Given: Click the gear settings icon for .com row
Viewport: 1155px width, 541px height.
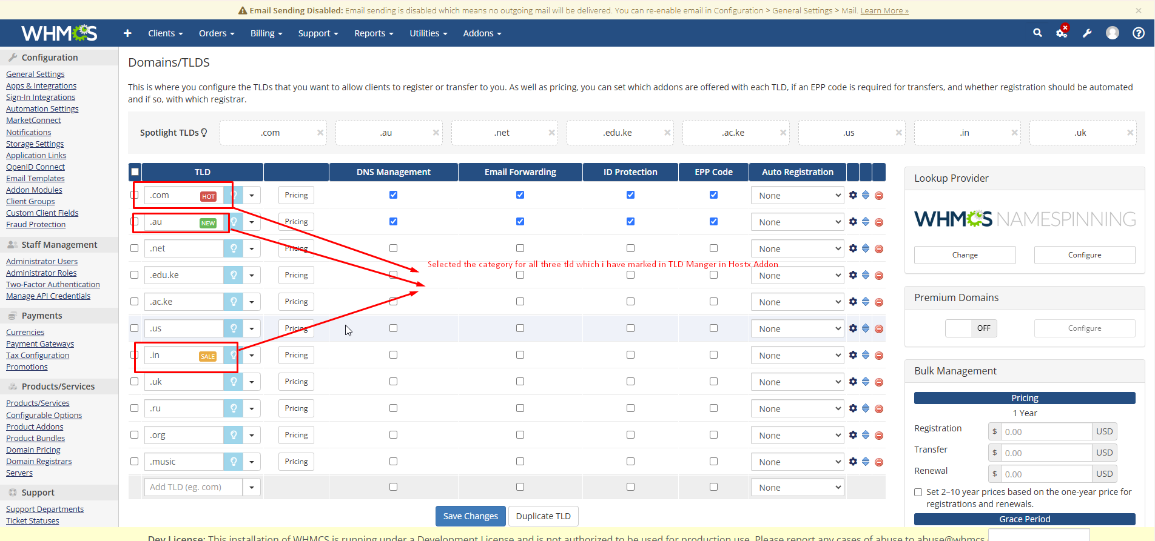Looking at the screenshot, I should pyautogui.click(x=853, y=195).
